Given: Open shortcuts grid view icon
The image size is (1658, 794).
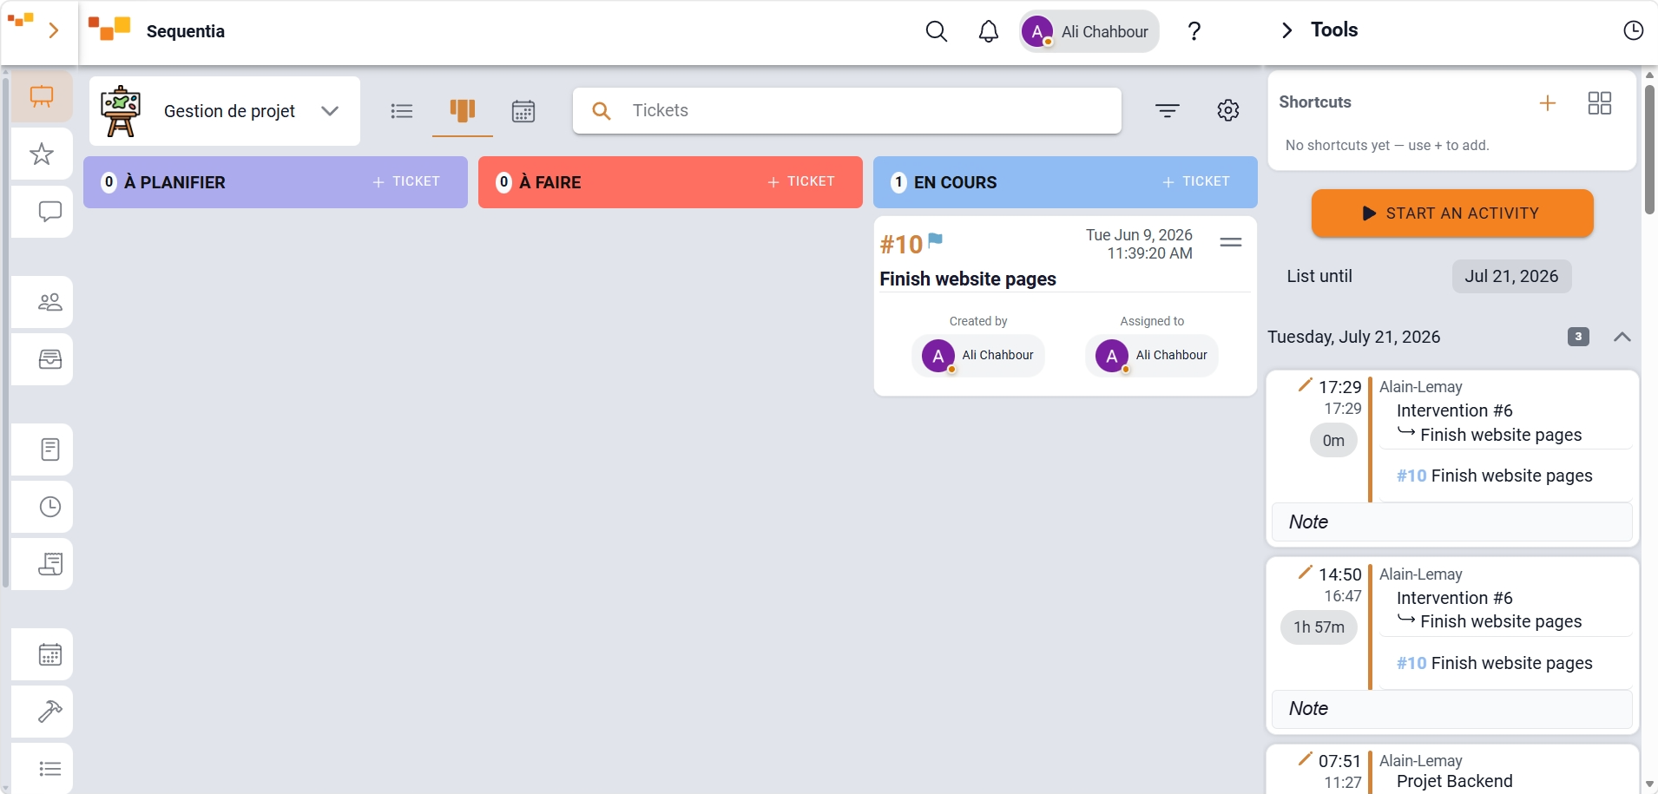Looking at the screenshot, I should [1599, 103].
